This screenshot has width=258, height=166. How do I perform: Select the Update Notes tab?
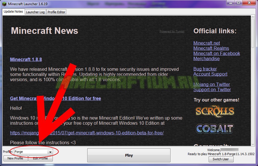pyautogui.click(x=13, y=12)
